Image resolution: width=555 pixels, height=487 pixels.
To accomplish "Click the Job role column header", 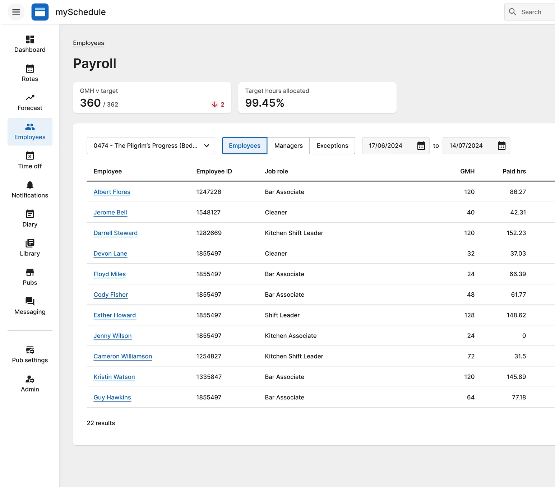I will pos(276,171).
